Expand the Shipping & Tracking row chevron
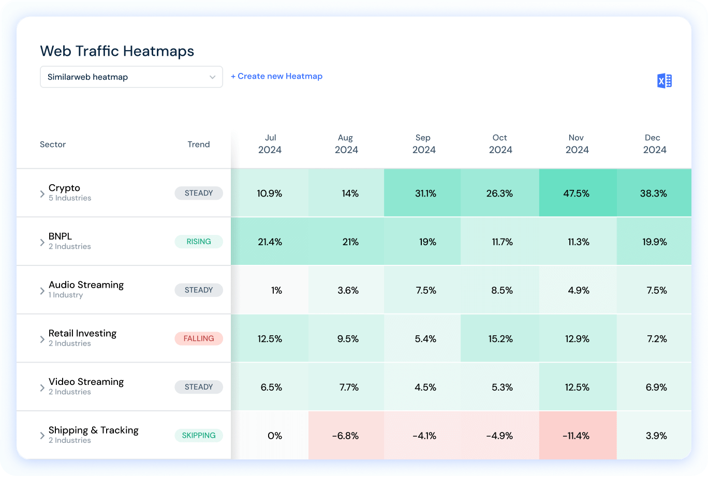708x477 pixels. [x=42, y=435]
